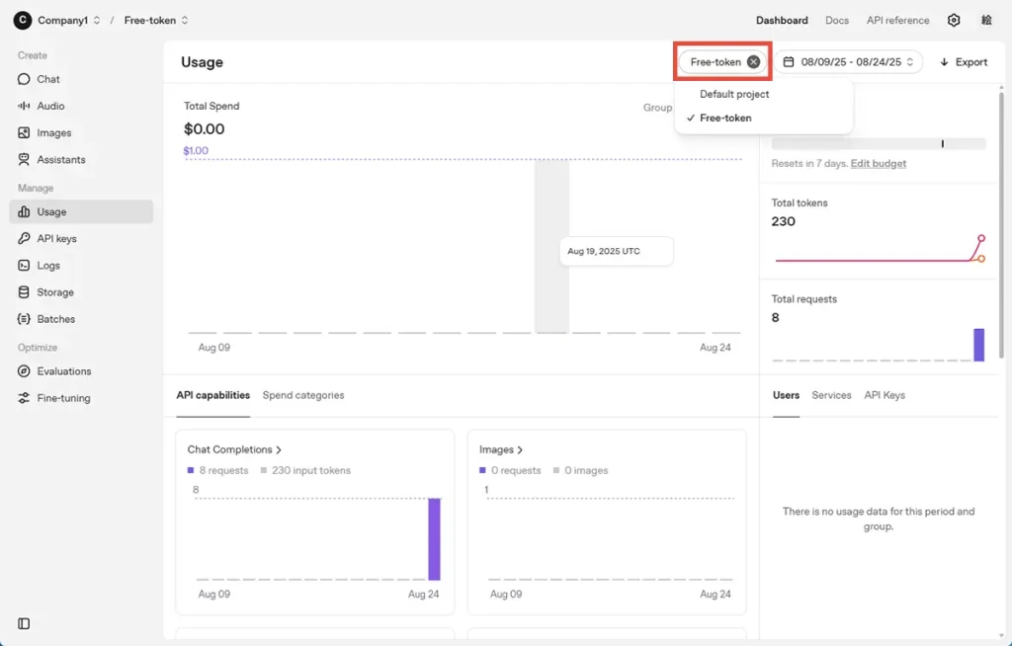
Task: Click the Export download arrow icon
Action: pyautogui.click(x=944, y=62)
